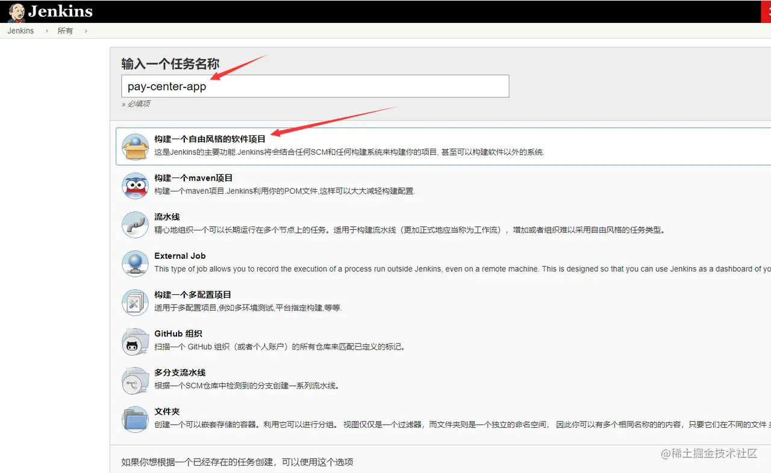Choose the pipeline (流水线) pipe icon
This screenshot has height=473, width=771.
135,224
